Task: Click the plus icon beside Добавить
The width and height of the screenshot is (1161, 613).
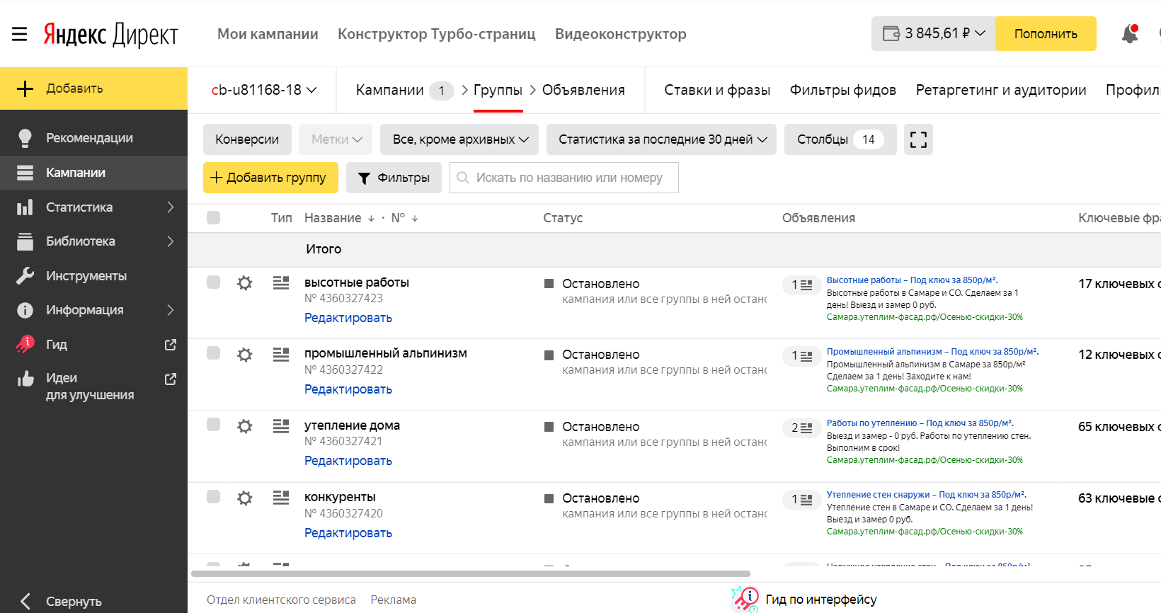Action: pos(25,88)
